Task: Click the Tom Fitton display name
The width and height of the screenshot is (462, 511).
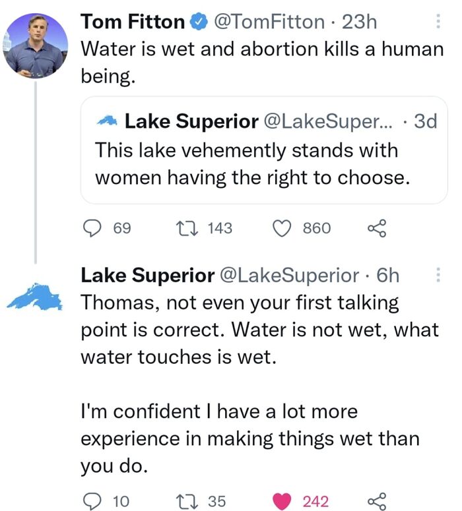Action: (132, 22)
